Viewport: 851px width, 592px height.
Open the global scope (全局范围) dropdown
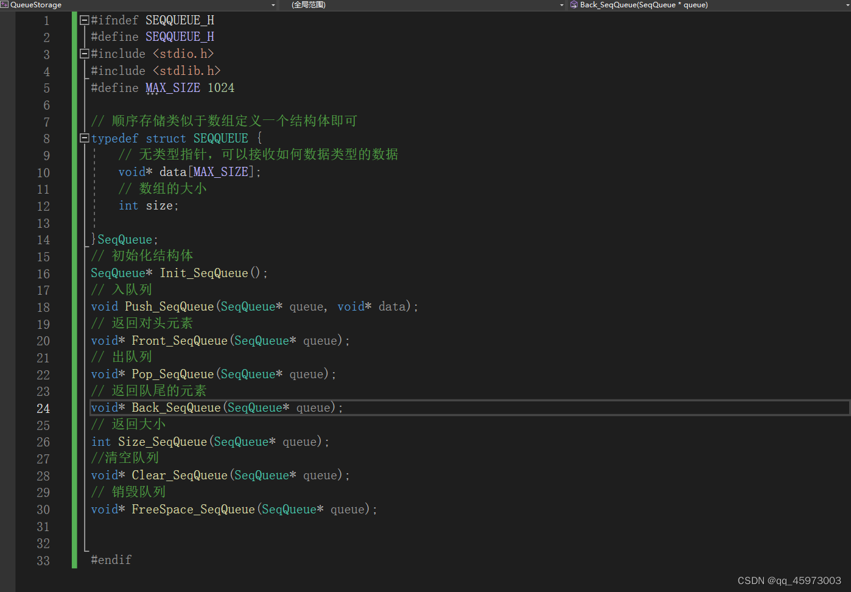coord(561,5)
